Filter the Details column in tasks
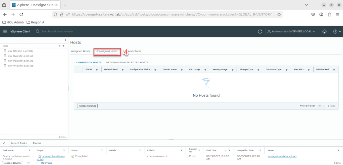Screen dimensions: 343x165 [140, 150]
